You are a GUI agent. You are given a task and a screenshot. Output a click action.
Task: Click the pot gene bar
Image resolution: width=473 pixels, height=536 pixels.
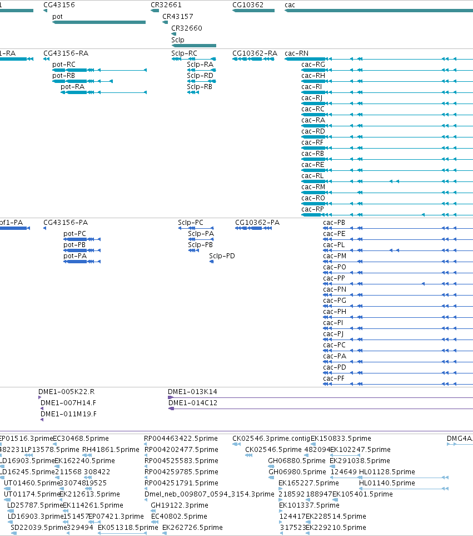pos(98,22)
